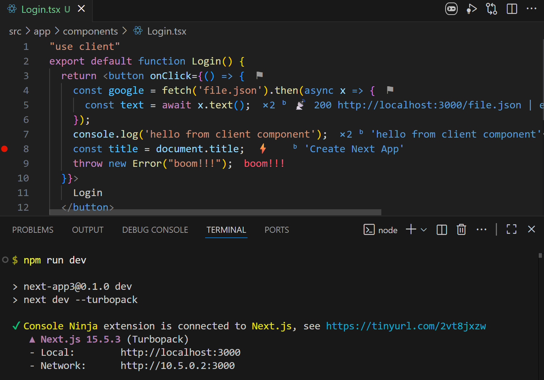The image size is (544, 380).
Task: Split the terminal pane
Action: click(442, 230)
